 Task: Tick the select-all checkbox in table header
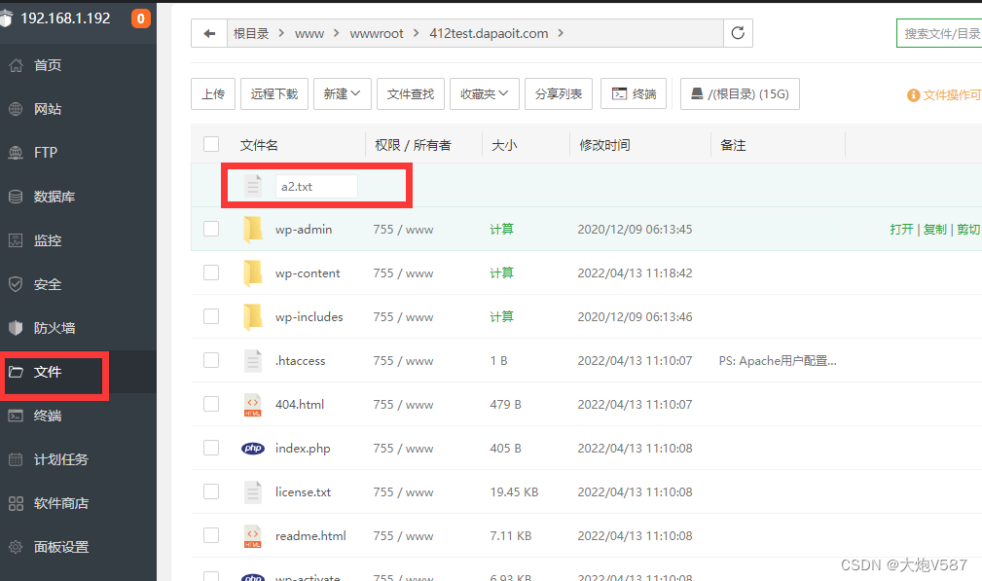pos(211,145)
